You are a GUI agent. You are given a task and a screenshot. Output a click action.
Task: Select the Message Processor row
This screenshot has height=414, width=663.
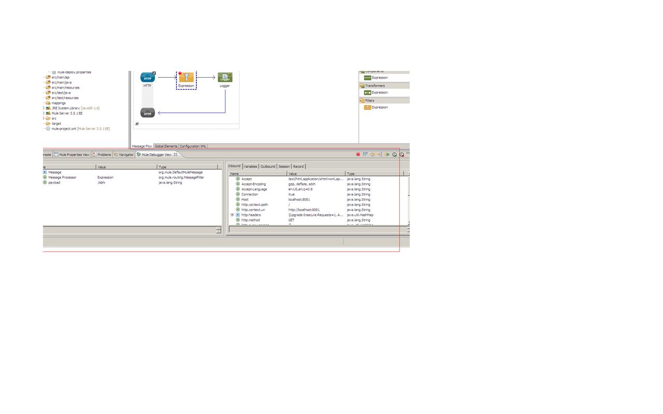point(132,178)
